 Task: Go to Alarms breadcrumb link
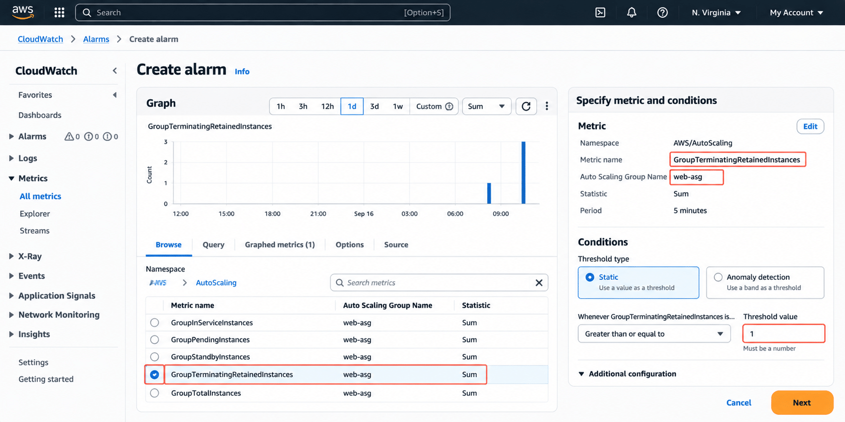[x=96, y=39]
